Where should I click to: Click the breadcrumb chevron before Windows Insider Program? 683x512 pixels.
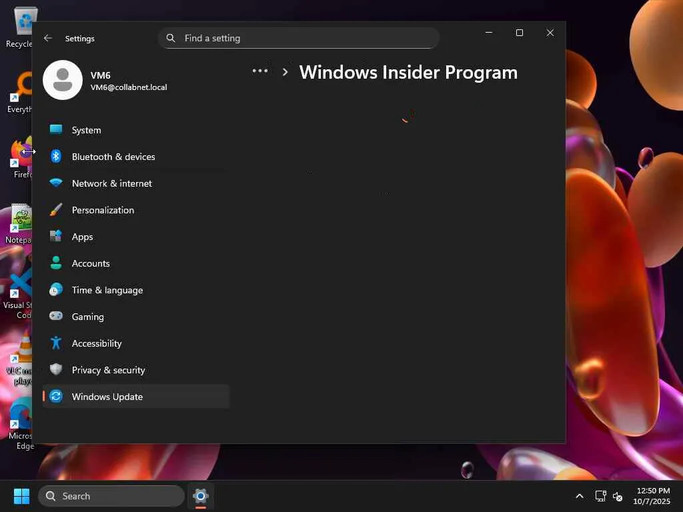click(285, 72)
